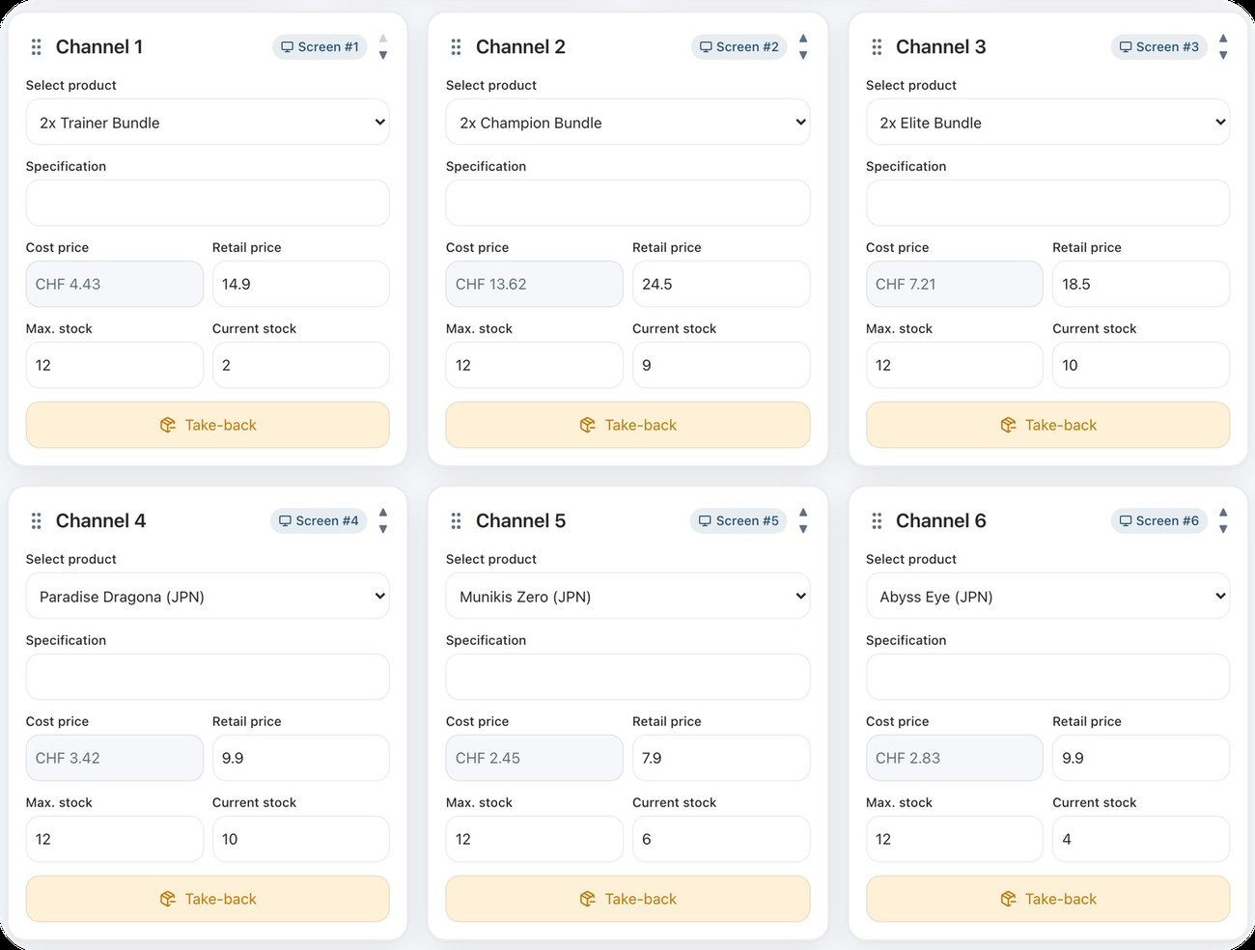Open the Abyss Eye (JPN) product dropdown
The height and width of the screenshot is (950, 1255).
pos(1047,596)
